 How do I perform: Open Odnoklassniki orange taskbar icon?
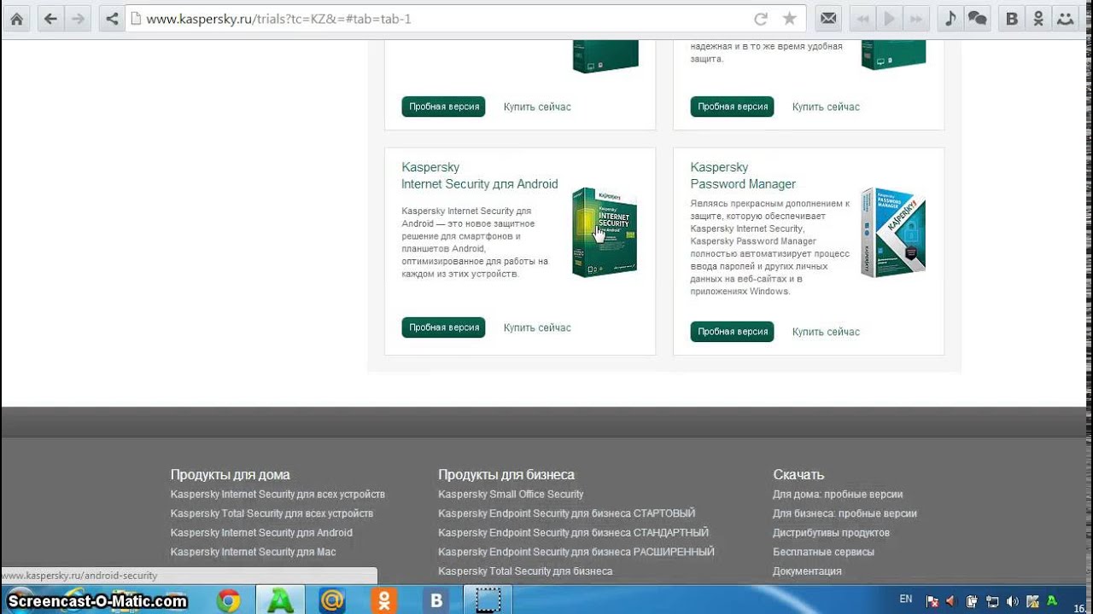pyautogui.click(x=384, y=601)
